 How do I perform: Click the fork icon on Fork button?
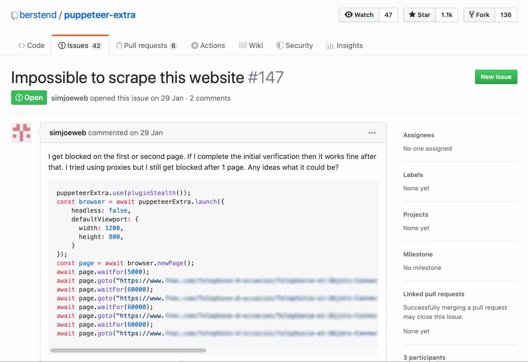(471, 15)
